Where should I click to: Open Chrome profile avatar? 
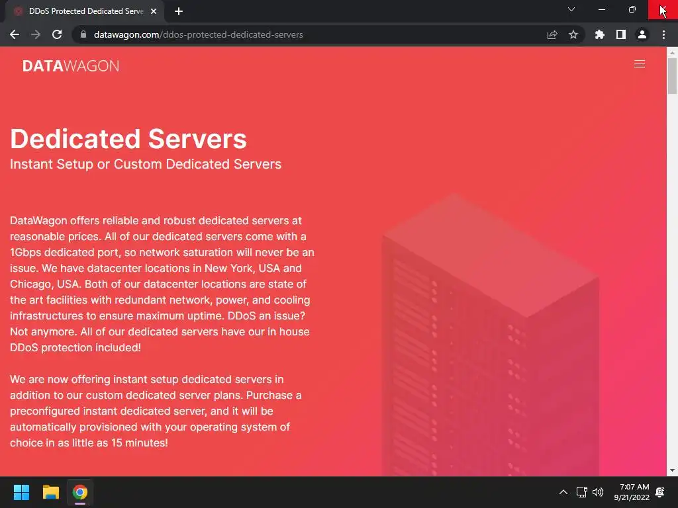[x=642, y=34]
